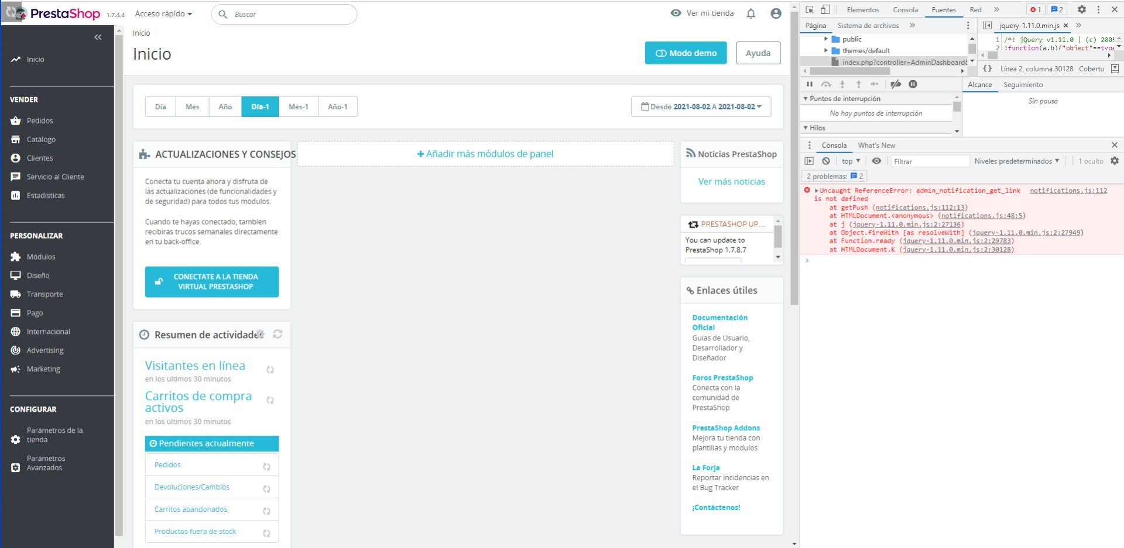This screenshot has height=548, width=1124.
Task: Activate DevTools element inspector cursor
Action: coord(810,9)
